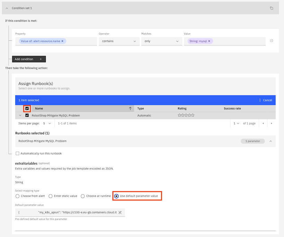Viewport: 284px width, 237px height.
Task: Cancel the runbook selection in the blue bar
Action: tap(267, 100)
